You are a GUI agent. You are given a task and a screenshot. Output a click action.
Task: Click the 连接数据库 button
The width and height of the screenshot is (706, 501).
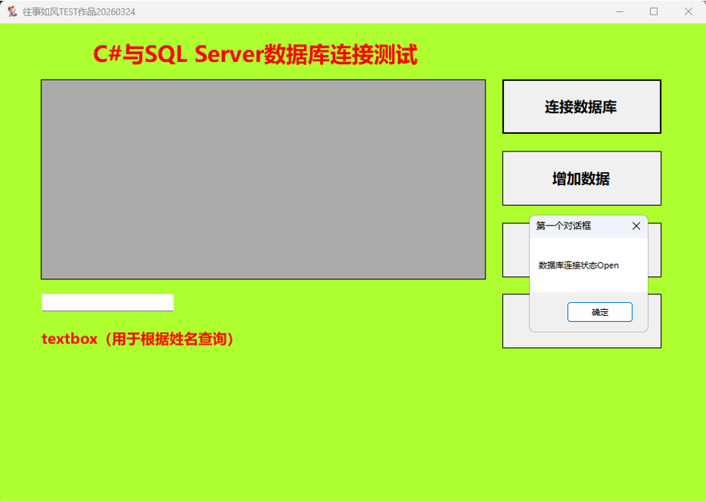581,107
